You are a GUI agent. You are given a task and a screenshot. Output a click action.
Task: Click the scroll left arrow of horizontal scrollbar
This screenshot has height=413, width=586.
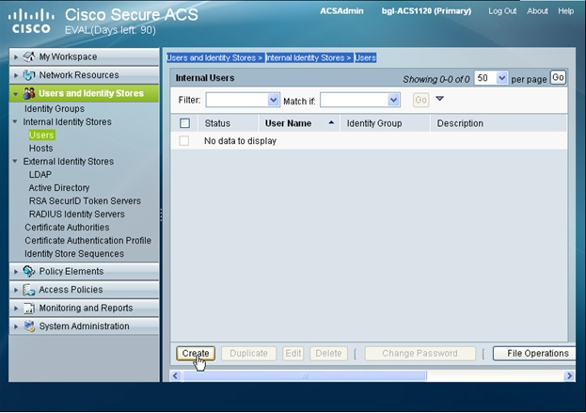tap(176, 375)
